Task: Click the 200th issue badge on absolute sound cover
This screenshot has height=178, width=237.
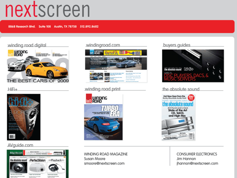Action: (x=191, y=98)
